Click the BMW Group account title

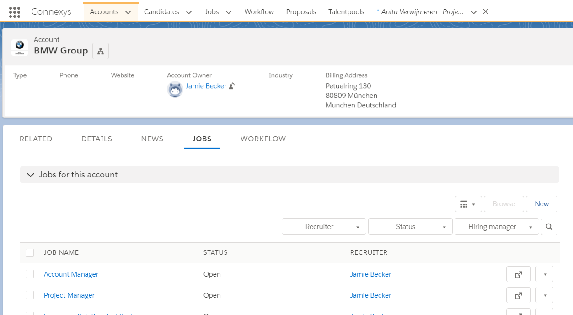coord(61,51)
